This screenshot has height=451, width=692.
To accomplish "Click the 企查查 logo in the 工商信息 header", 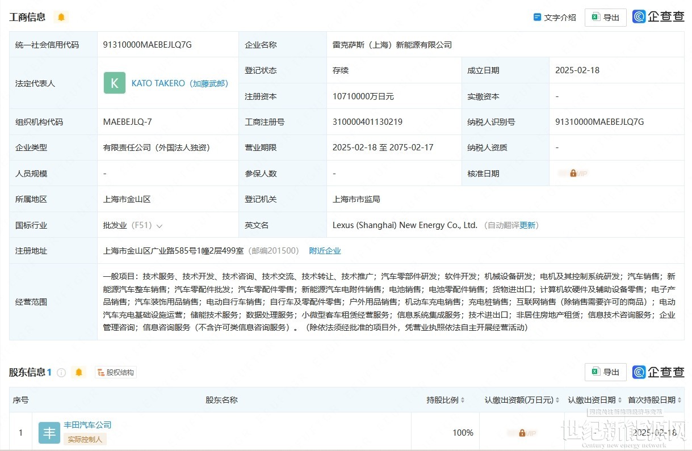I will [x=659, y=17].
